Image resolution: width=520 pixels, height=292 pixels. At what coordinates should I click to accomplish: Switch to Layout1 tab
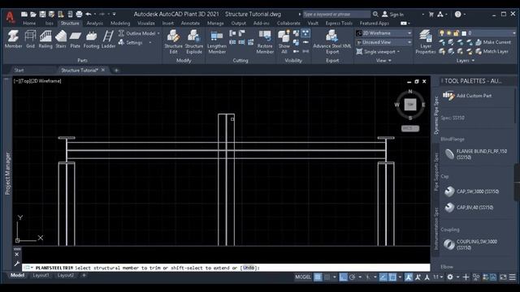(x=41, y=276)
